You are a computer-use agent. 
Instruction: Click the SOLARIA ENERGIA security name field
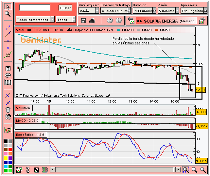(x=166, y=21)
